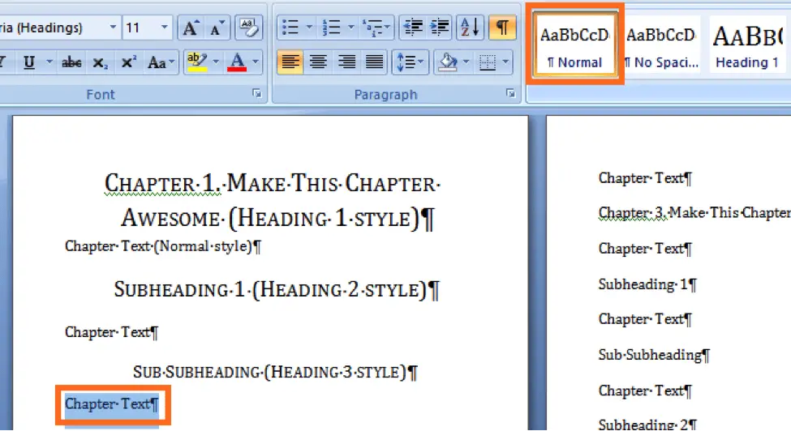Clear formatting with the eraser icon

(x=249, y=28)
